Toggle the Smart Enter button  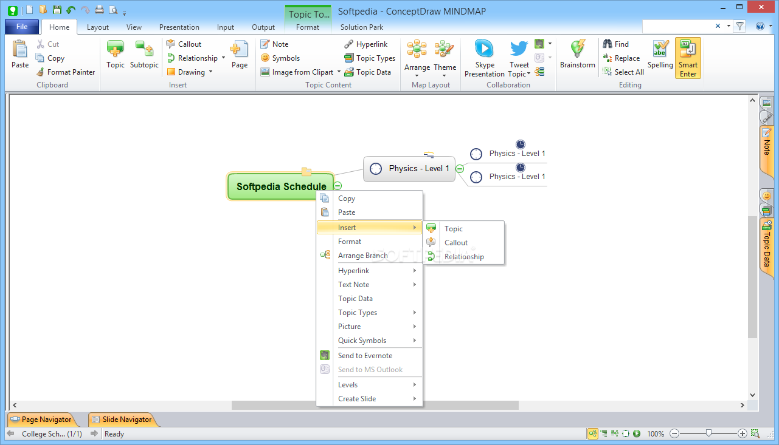tap(688, 58)
